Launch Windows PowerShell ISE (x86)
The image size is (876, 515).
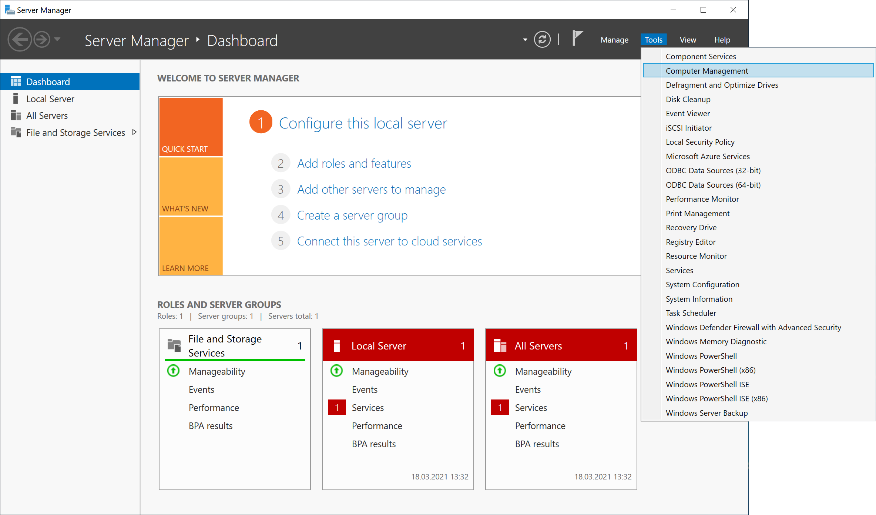point(758,398)
